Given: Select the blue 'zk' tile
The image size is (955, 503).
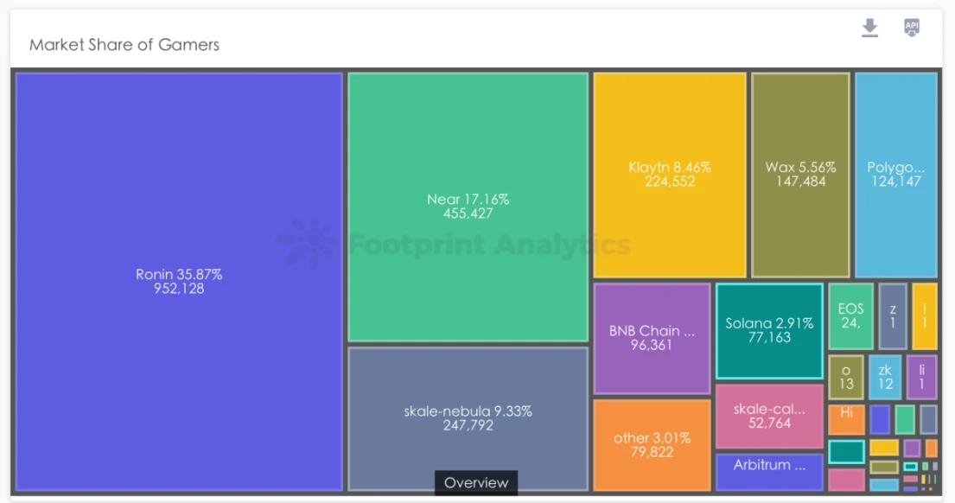Looking at the screenshot, I should (x=885, y=377).
